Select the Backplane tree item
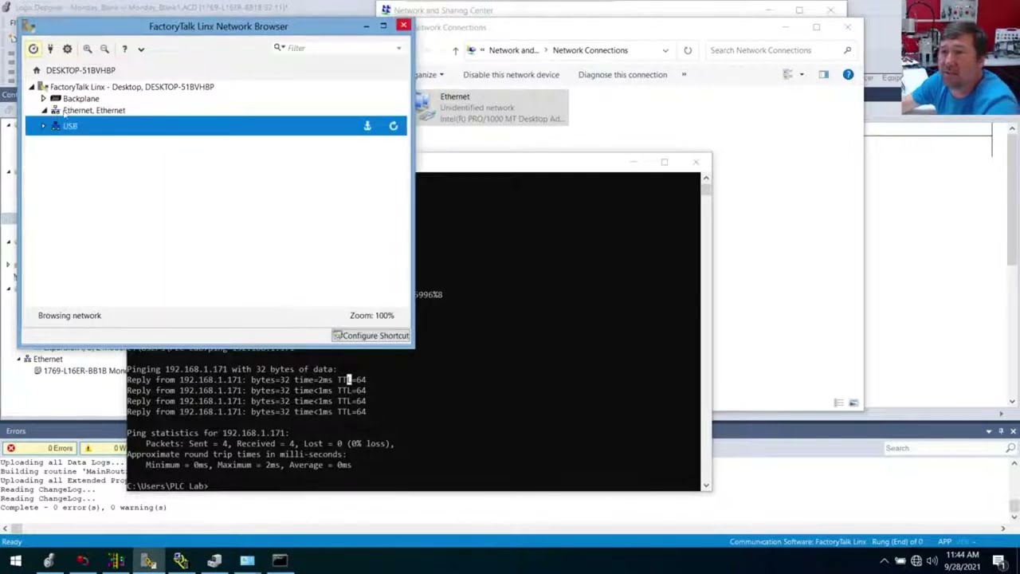 point(80,99)
